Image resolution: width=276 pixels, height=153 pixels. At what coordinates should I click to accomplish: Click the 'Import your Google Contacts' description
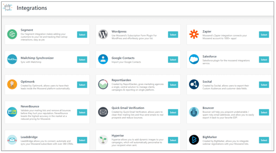pos(126,62)
